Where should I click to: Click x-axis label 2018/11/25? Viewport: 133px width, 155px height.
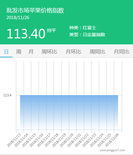(x=104, y=140)
